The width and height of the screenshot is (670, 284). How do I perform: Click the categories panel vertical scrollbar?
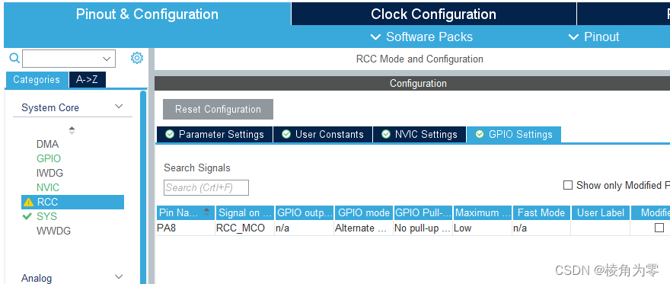coord(143,187)
